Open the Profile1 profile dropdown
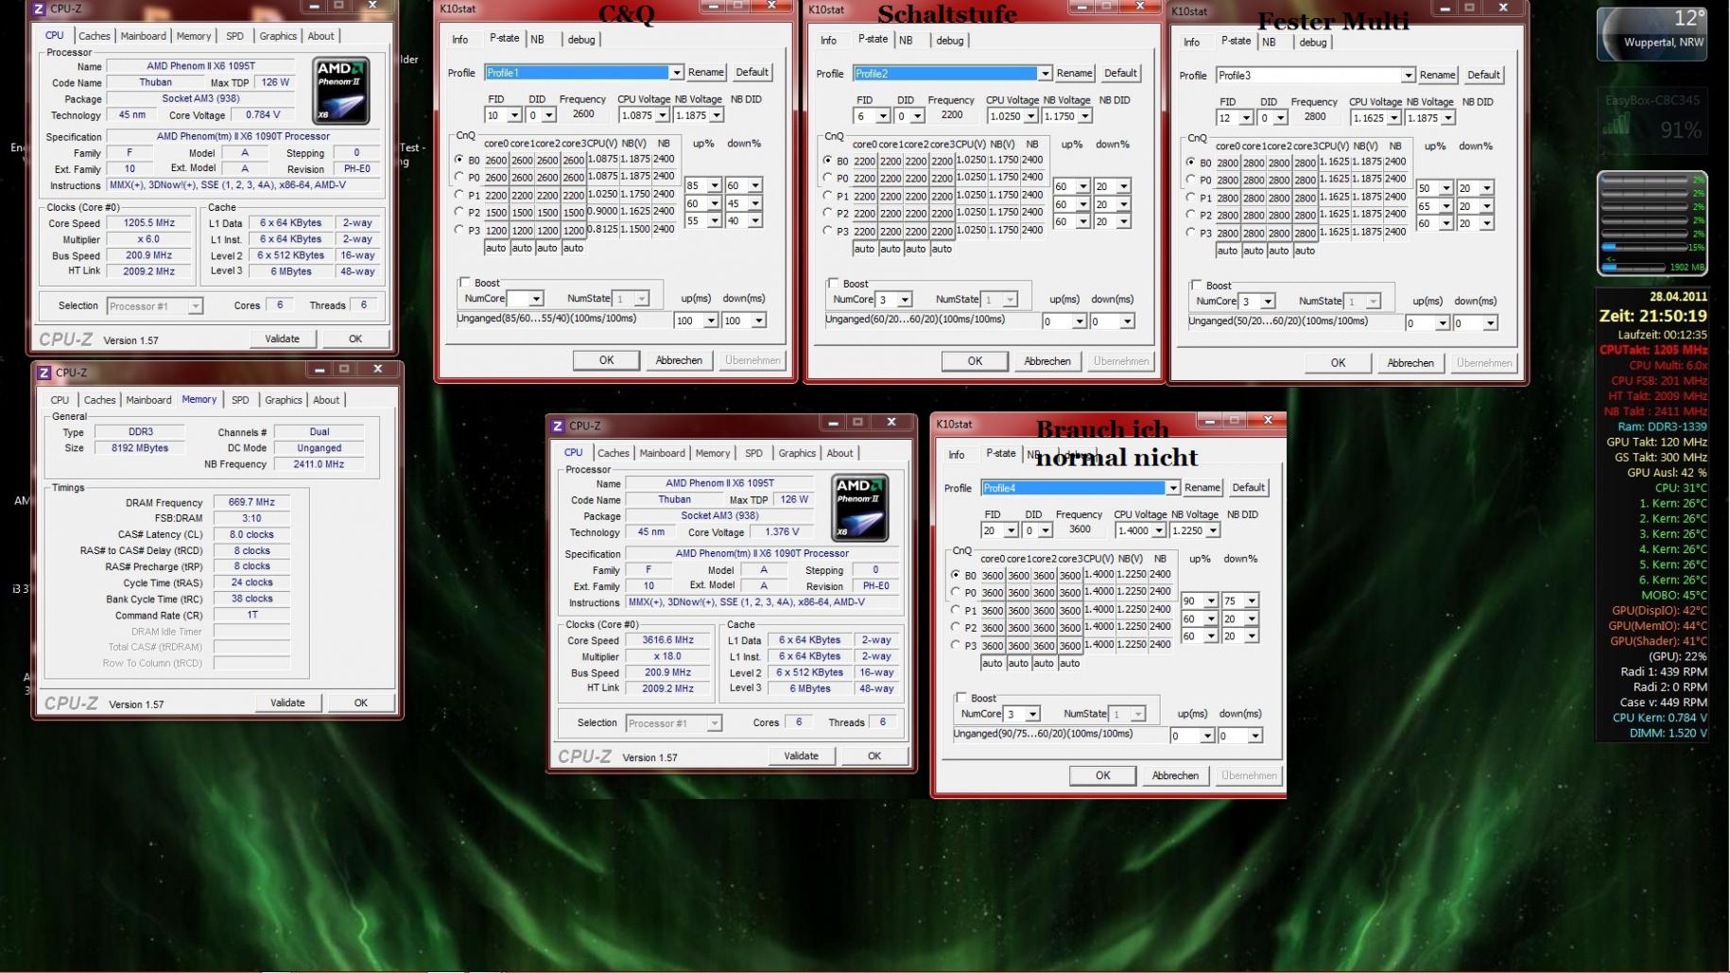The image size is (1730, 973). tap(677, 73)
